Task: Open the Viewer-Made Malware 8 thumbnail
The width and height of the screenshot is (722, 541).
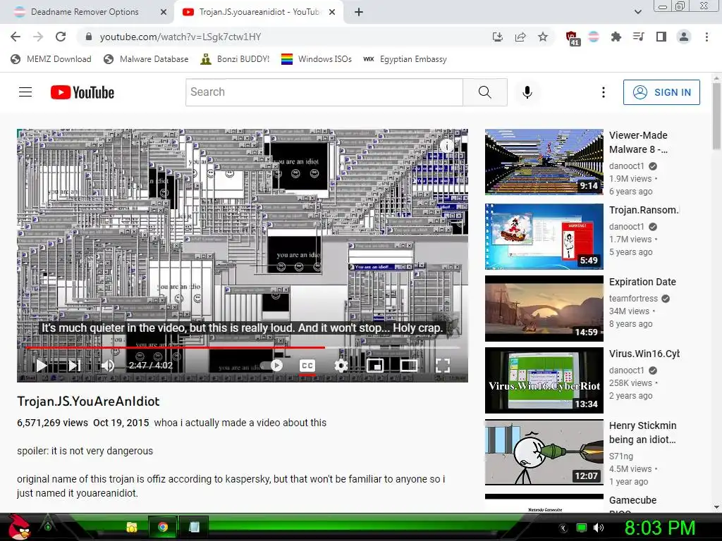Action: click(x=544, y=161)
